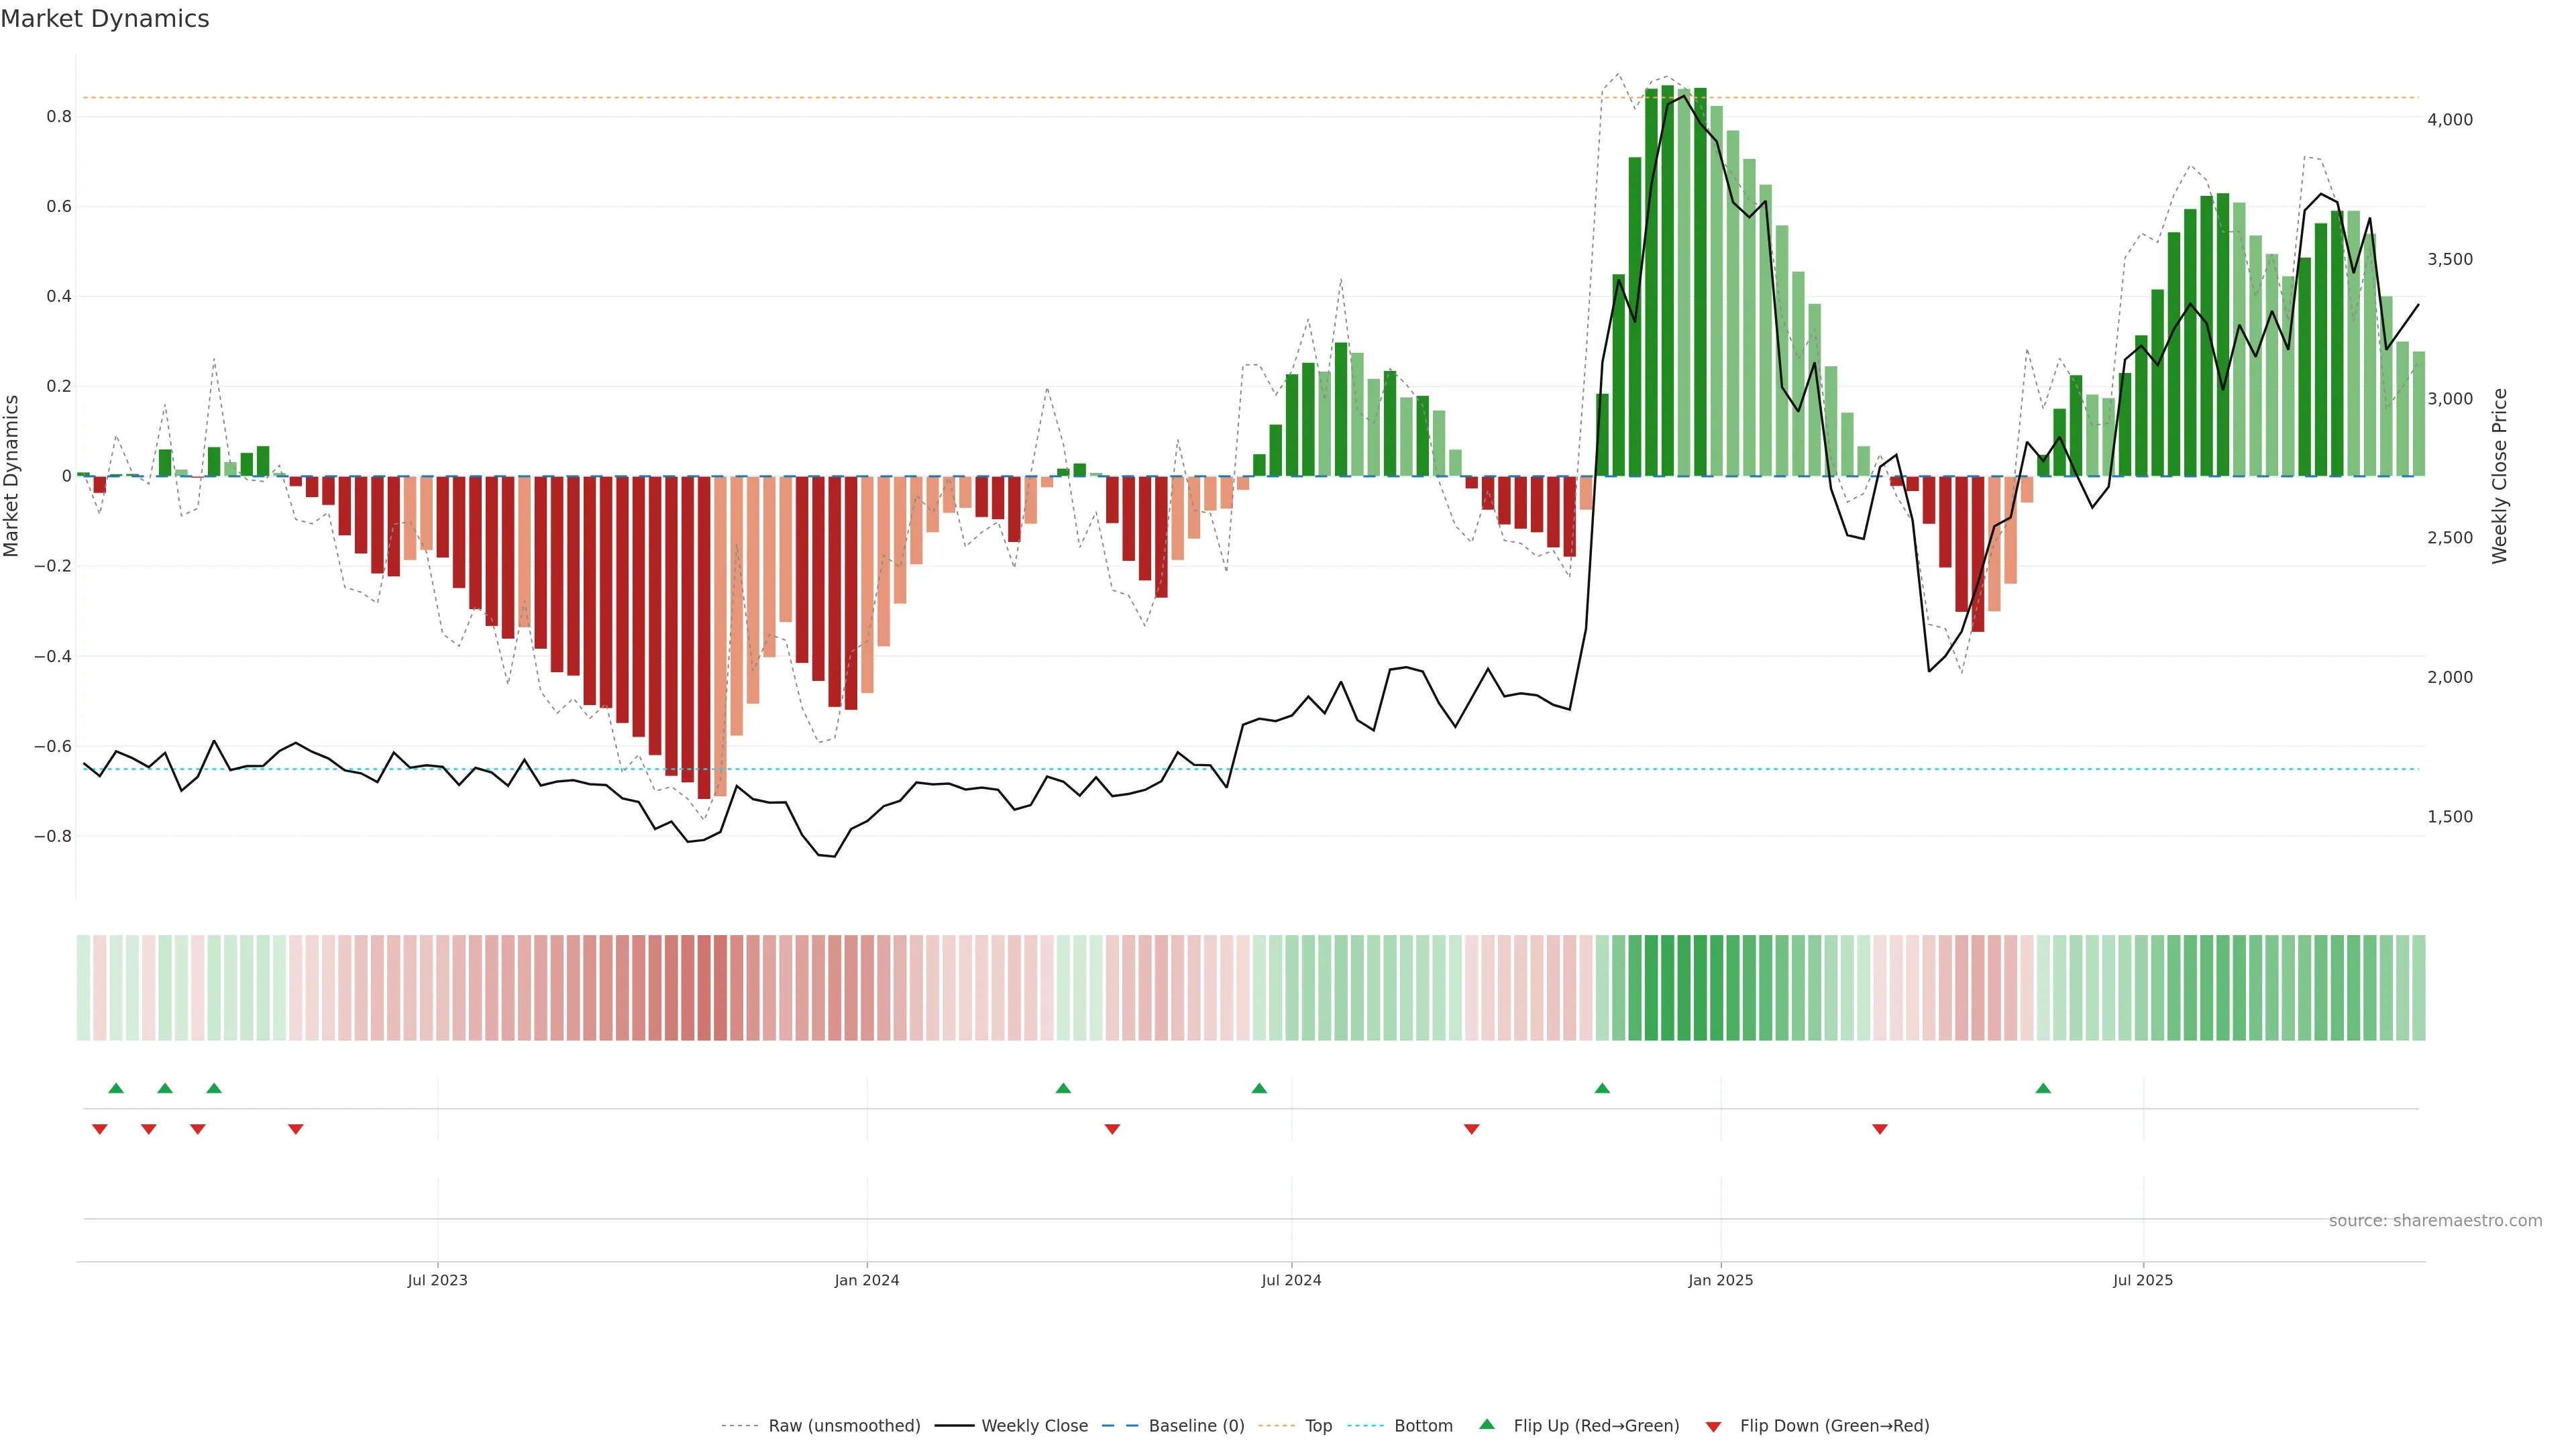Click the red triangle icon in the legend
The width and height of the screenshot is (2576, 1449).
[1713, 1426]
